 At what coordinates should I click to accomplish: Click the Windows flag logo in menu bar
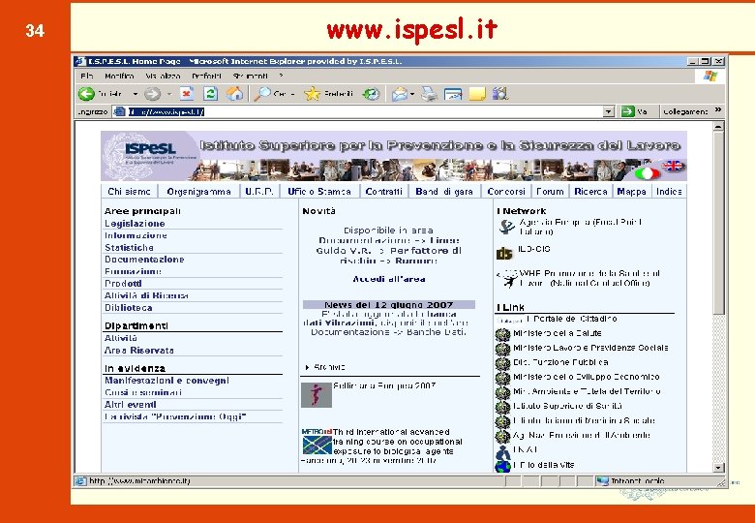pos(710,77)
